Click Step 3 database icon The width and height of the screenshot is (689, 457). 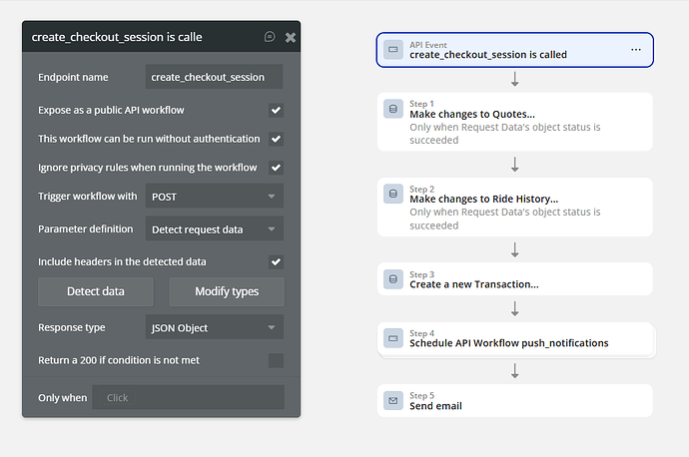click(x=393, y=279)
